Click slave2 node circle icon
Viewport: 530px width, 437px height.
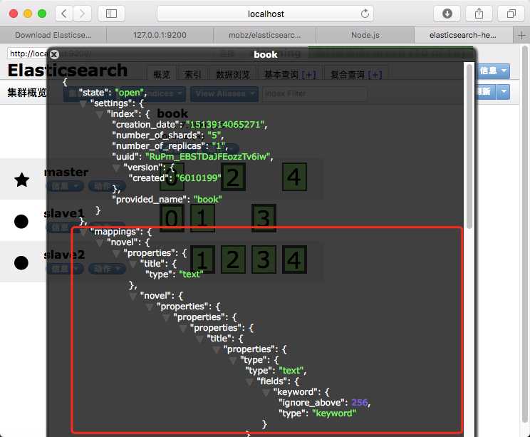21,263
